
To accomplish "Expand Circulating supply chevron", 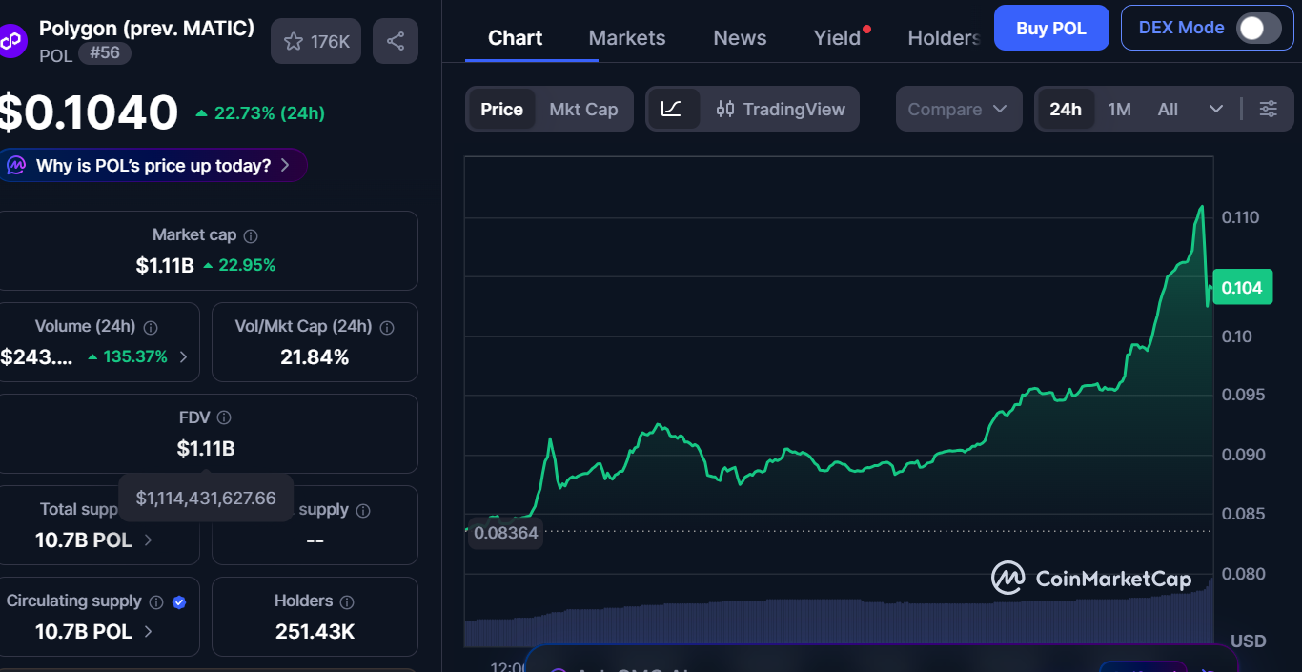I will (x=148, y=631).
